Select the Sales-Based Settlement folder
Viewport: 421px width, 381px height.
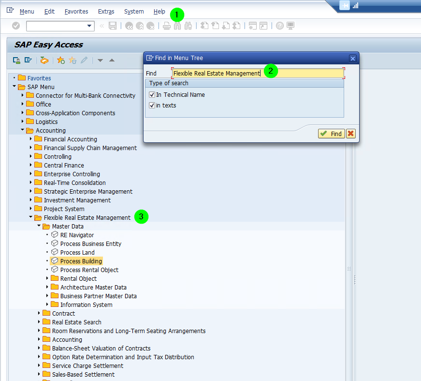point(83,375)
